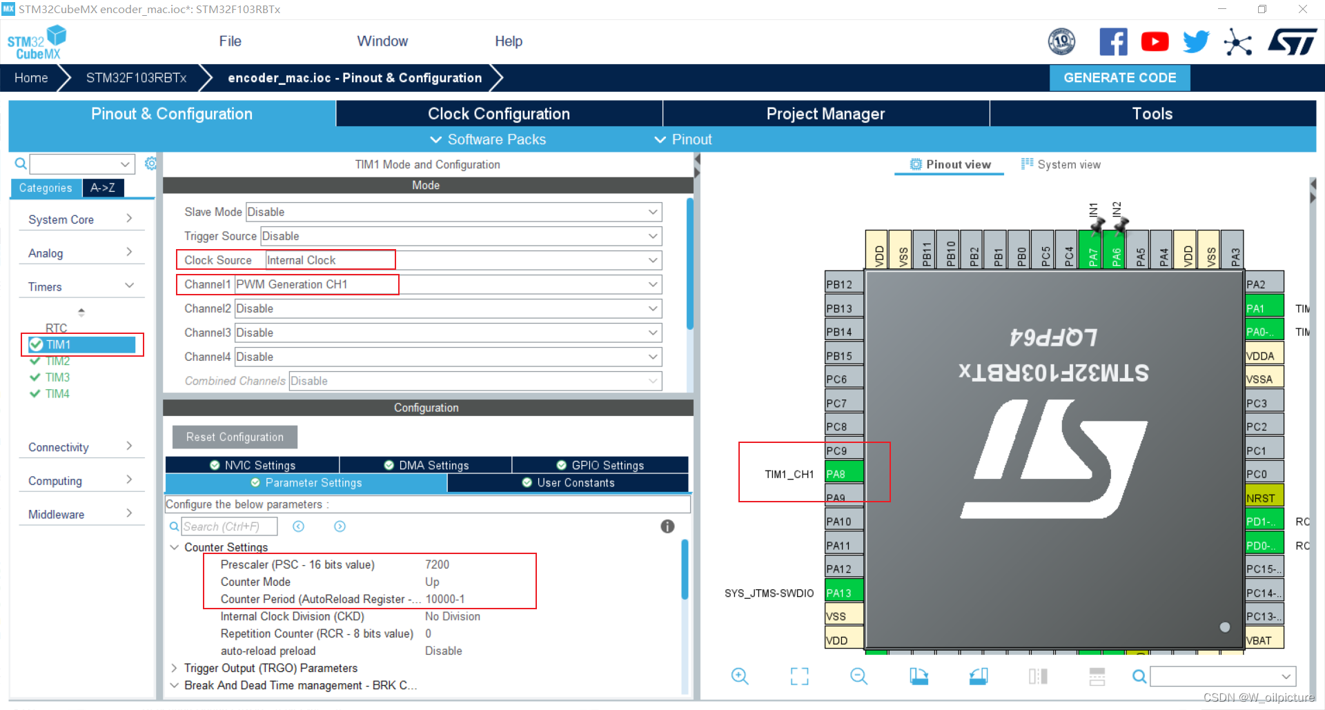Open the DMA Settings tab

coord(426,465)
